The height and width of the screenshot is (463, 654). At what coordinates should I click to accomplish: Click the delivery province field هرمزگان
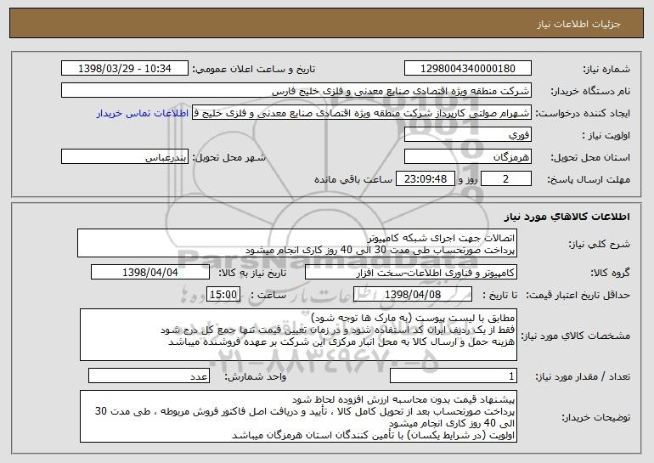pos(467,157)
